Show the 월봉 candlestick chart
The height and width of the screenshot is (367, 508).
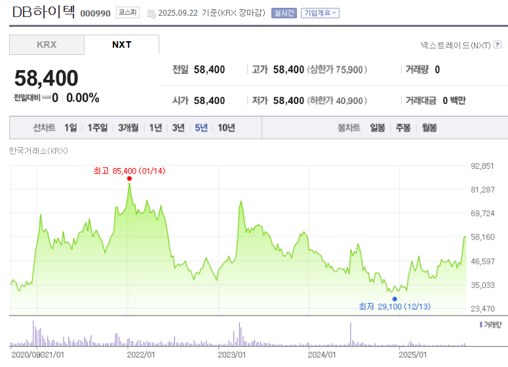click(429, 128)
